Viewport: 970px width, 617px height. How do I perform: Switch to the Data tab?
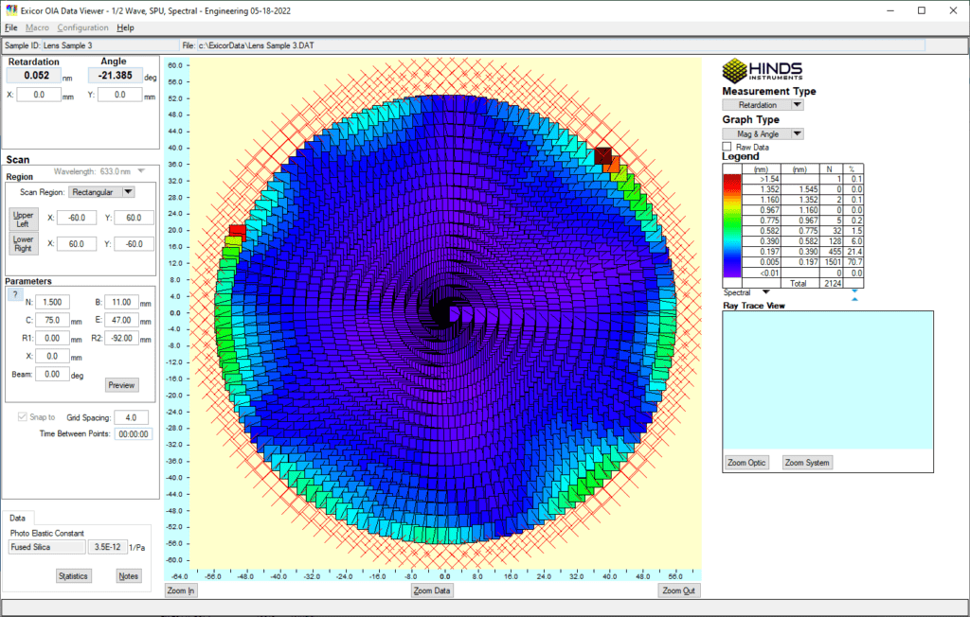pos(17,518)
